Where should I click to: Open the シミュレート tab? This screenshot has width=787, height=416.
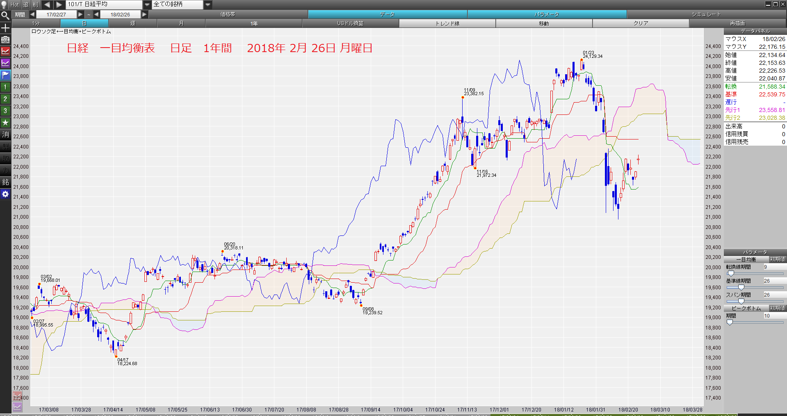click(x=706, y=14)
